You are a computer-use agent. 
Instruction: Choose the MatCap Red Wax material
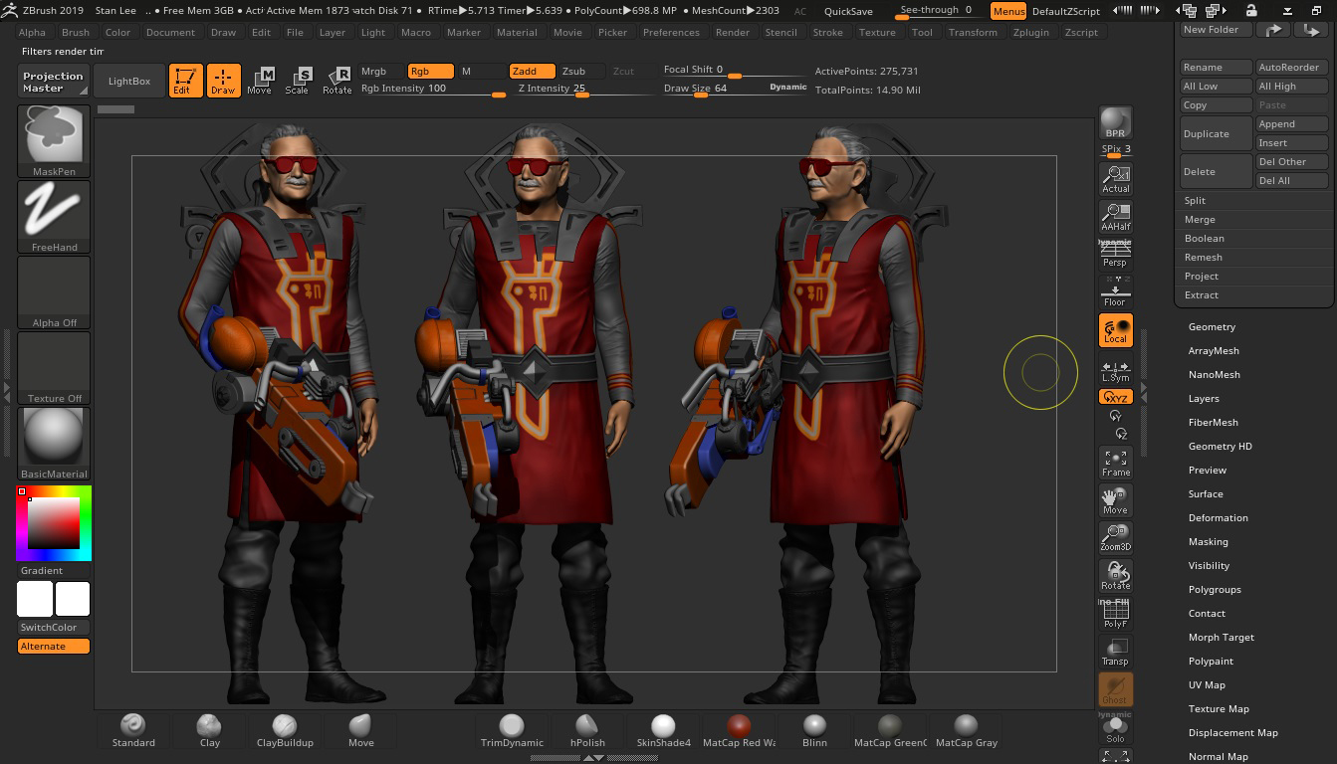tap(739, 730)
